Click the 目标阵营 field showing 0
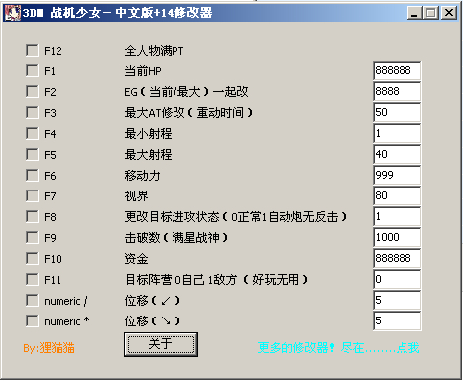This screenshot has height=381, width=463. [x=398, y=279]
